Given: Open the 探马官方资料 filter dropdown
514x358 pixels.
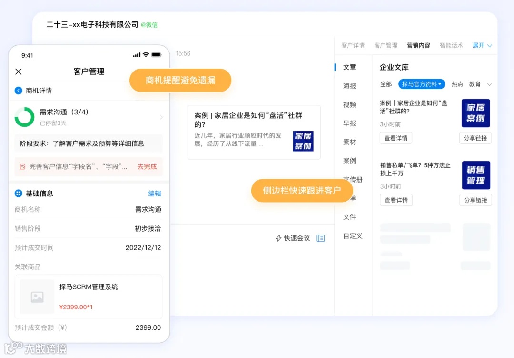Looking at the screenshot, I should 421,84.
